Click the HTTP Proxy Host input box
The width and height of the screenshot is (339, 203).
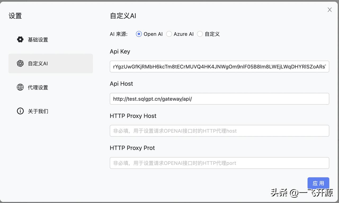coord(219,131)
